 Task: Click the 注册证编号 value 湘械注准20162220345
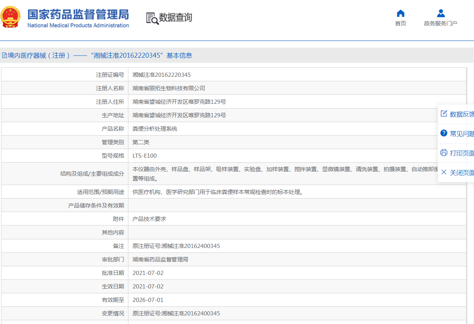161,75
